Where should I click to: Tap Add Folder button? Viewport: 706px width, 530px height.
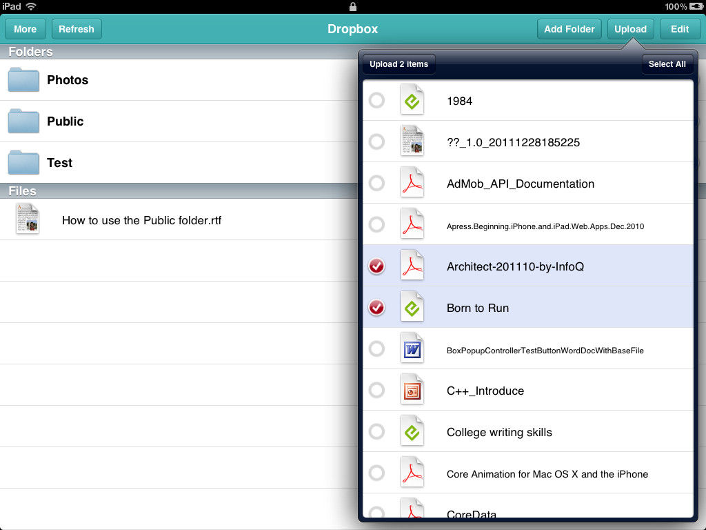coord(569,29)
